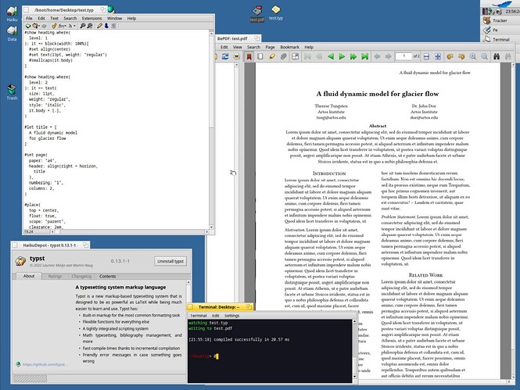520x390 pixels.
Task: Open the Page menu in BePDF
Action: click(270, 47)
